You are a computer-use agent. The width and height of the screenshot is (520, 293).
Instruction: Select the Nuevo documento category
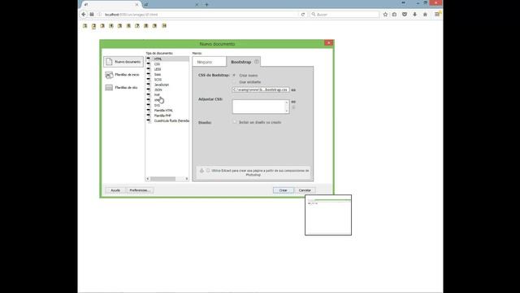click(x=123, y=62)
